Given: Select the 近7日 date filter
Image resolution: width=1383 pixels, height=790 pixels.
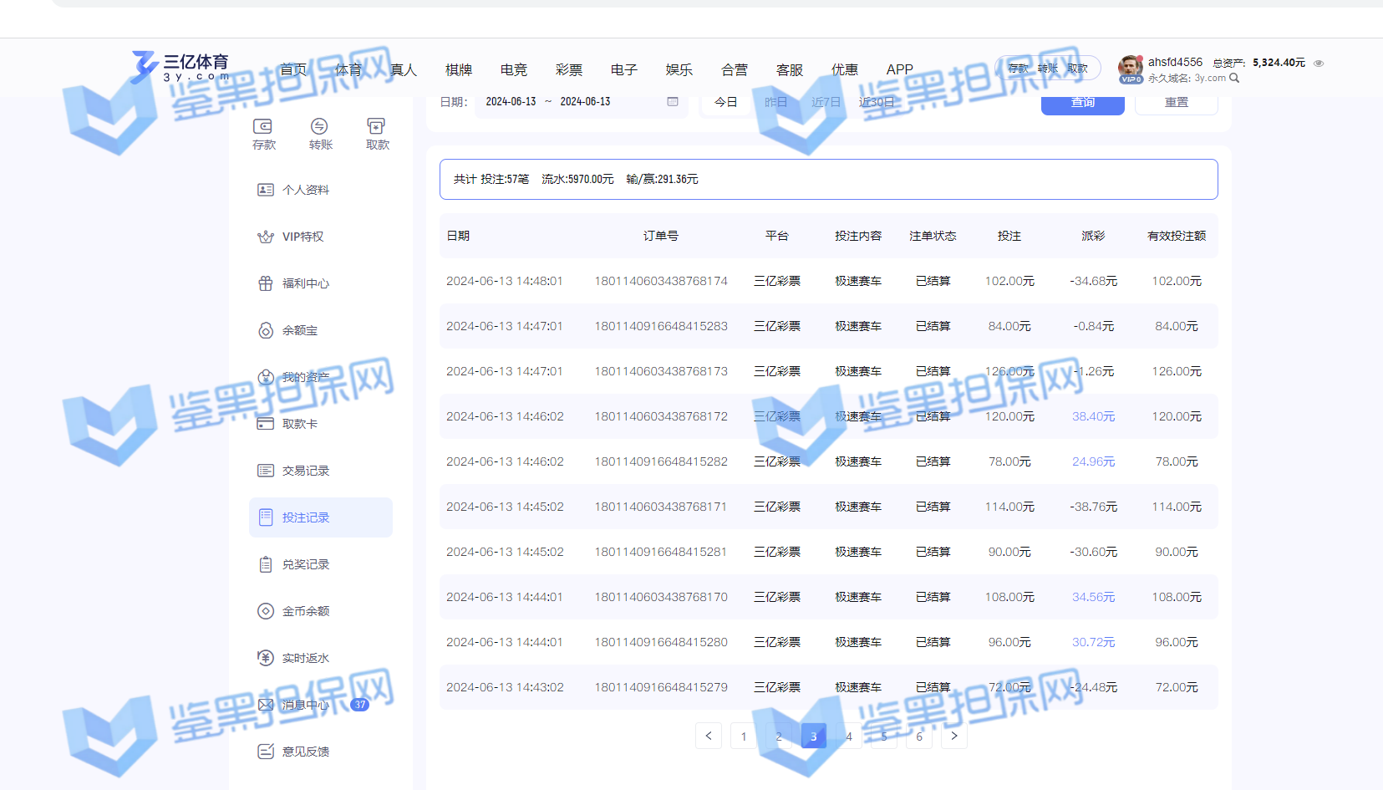Looking at the screenshot, I should click(826, 102).
